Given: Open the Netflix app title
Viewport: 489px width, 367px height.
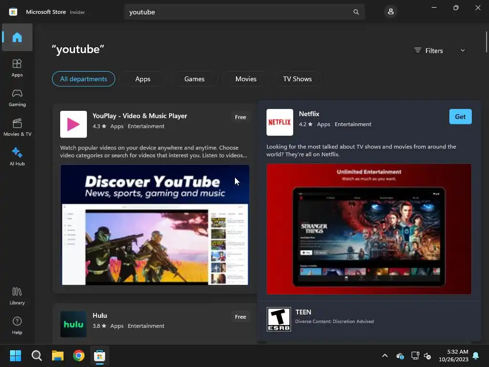Looking at the screenshot, I should click(x=309, y=114).
